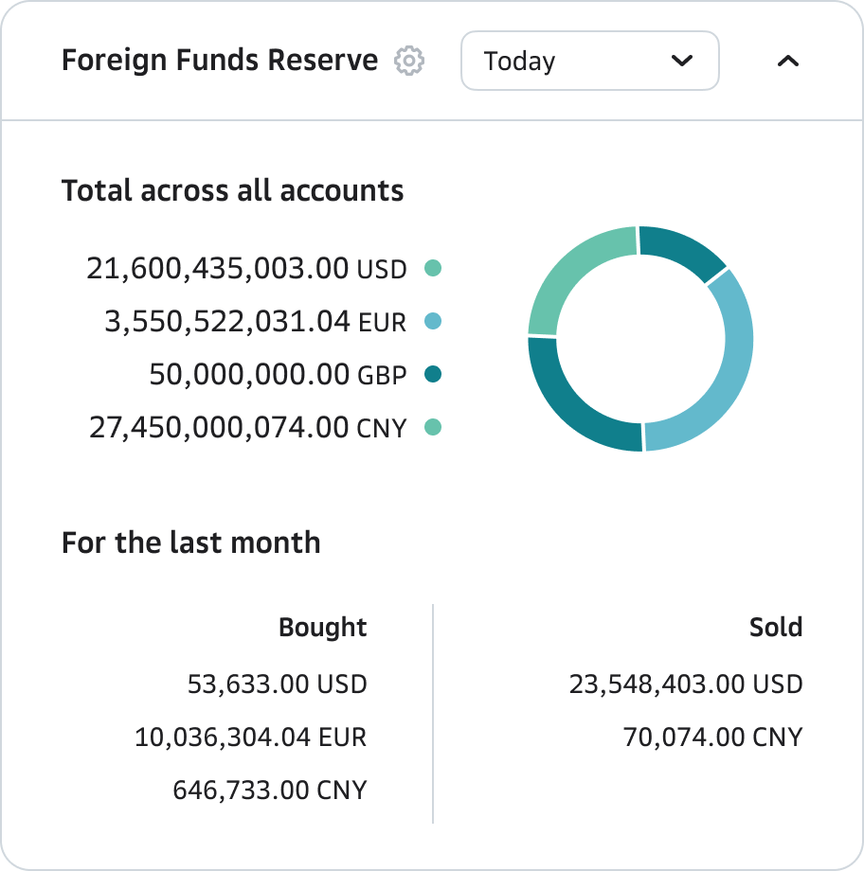Click the 27,450,000,074.00 CNY total

point(247,428)
